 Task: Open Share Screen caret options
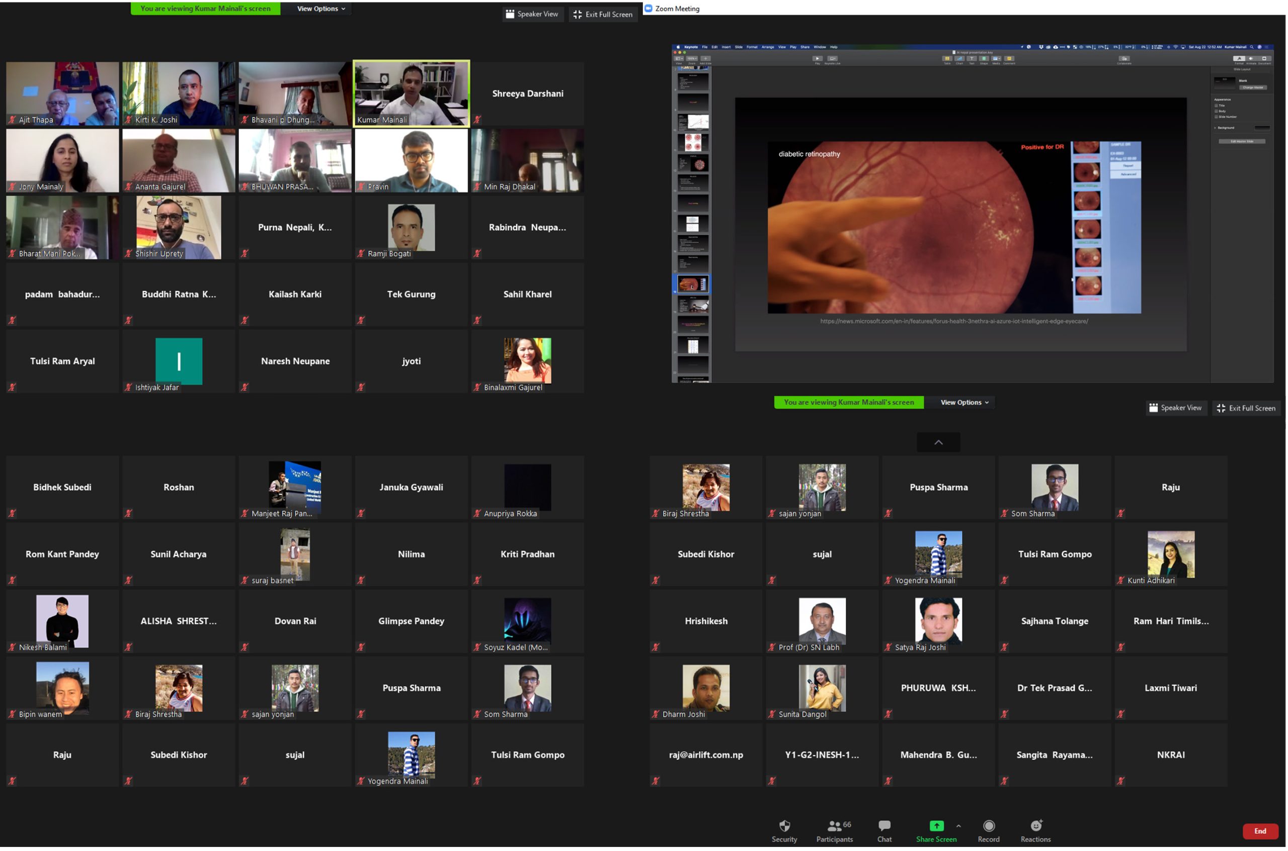pyautogui.click(x=958, y=826)
